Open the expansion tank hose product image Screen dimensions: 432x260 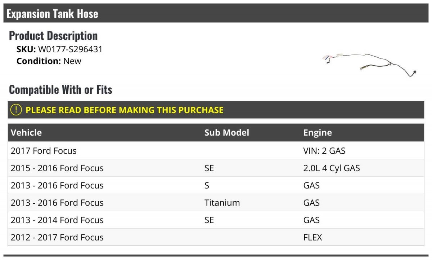pyautogui.click(x=369, y=64)
